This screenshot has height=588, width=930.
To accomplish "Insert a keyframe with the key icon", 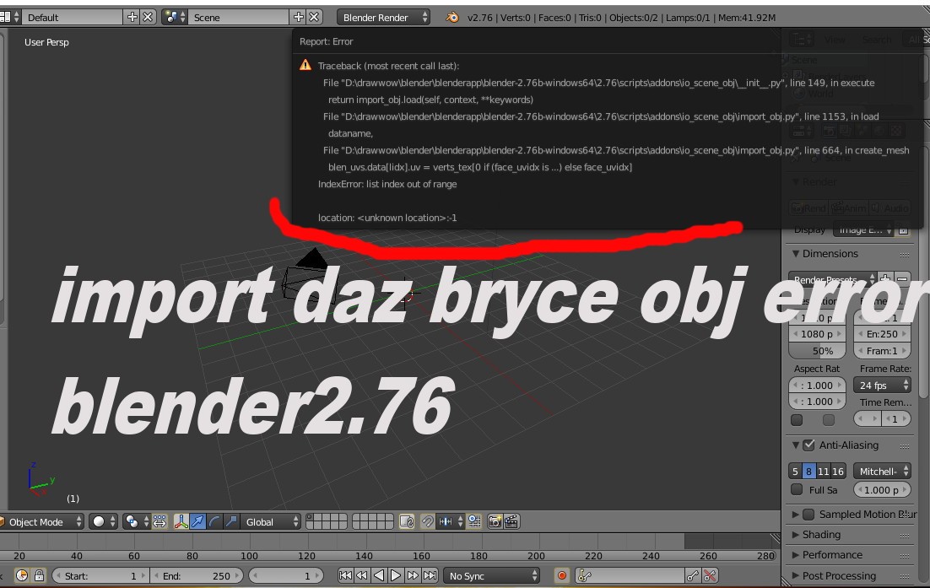I will 693,575.
